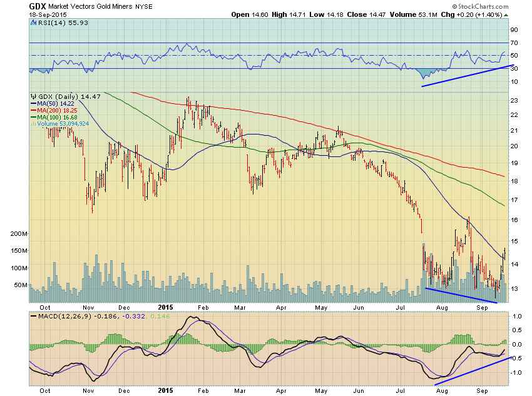Screen dimensions: 532x396
Task: Click Apr on the price chart date axis
Action: click(x=281, y=308)
